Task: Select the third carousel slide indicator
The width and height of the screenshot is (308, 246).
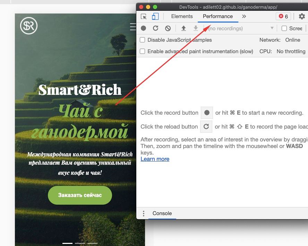Action: point(92,244)
